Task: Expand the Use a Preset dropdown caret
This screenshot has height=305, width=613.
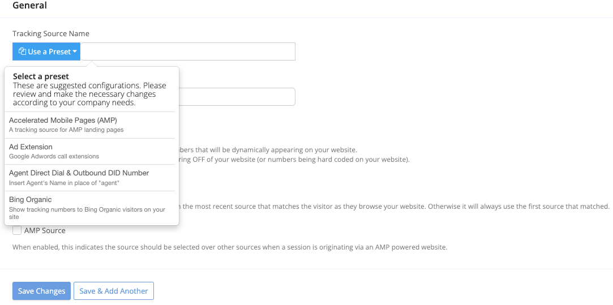Action: tap(75, 51)
